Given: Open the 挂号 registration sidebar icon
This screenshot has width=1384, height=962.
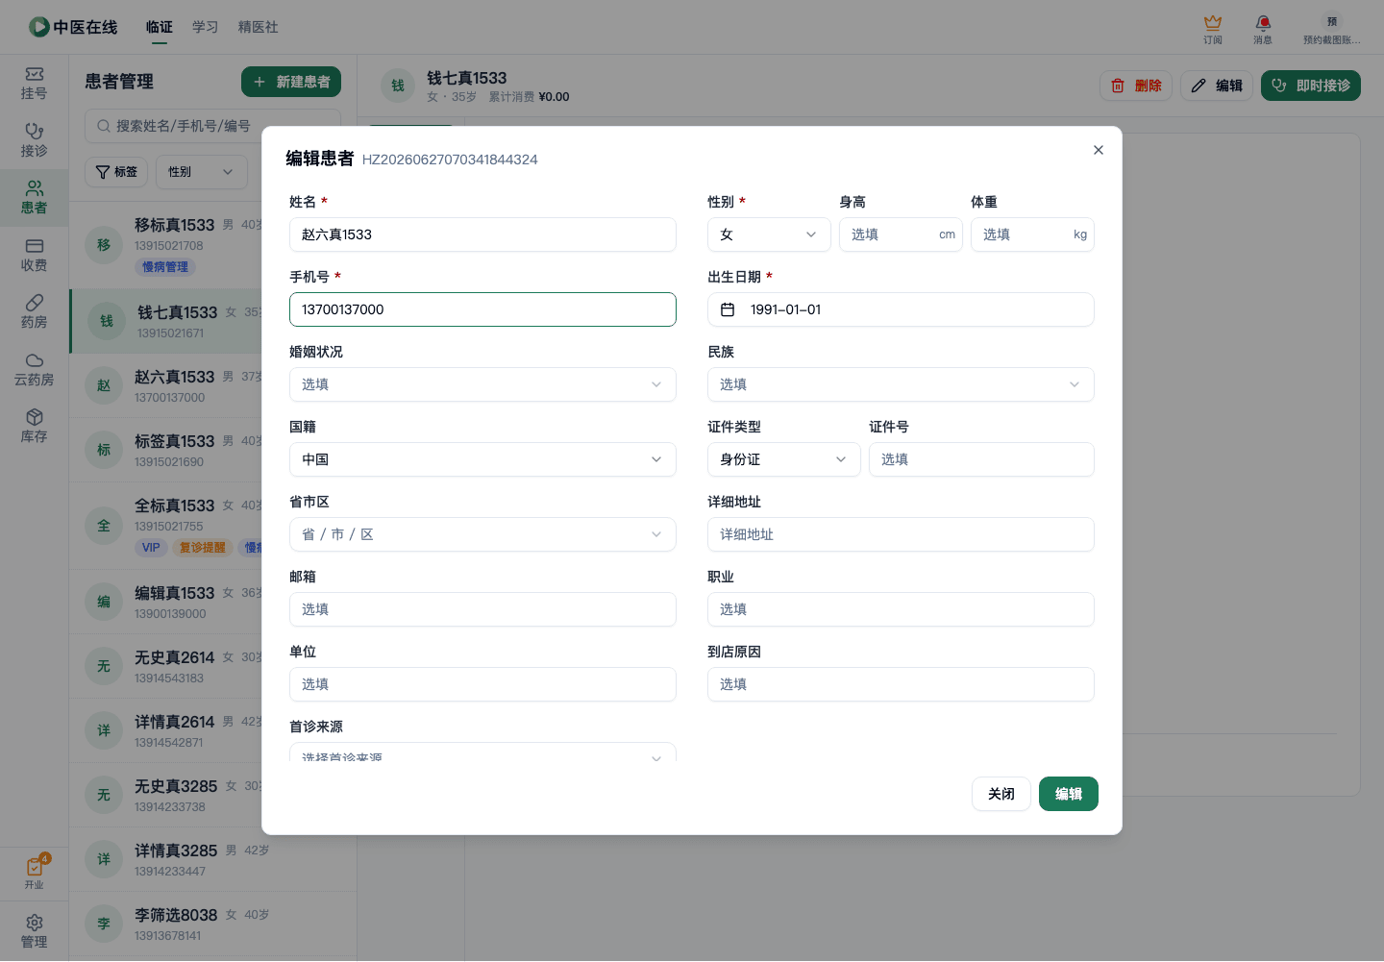Looking at the screenshot, I should [x=34, y=84].
